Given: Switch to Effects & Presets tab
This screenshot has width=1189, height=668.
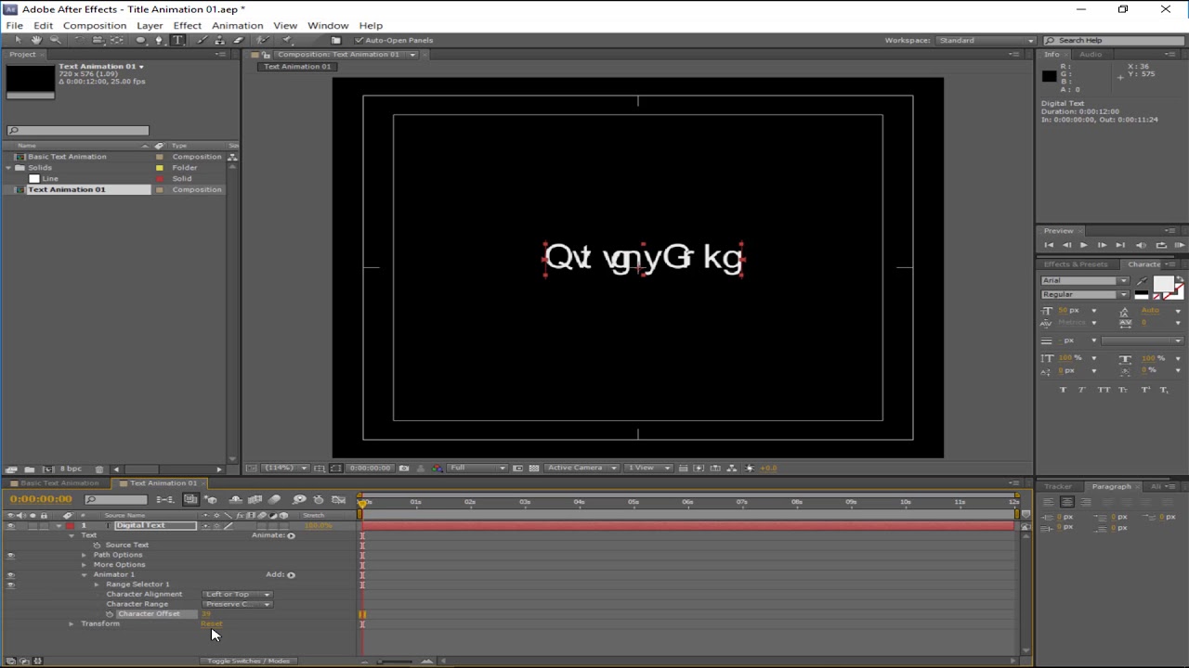Looking at the screenshot, I should [x=1076, y=264].
